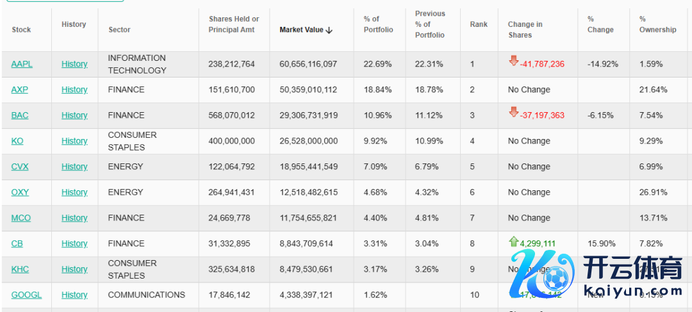Click the red down arrow in BAC row
The width and height of the screenshot is (692, 312).
513,113
